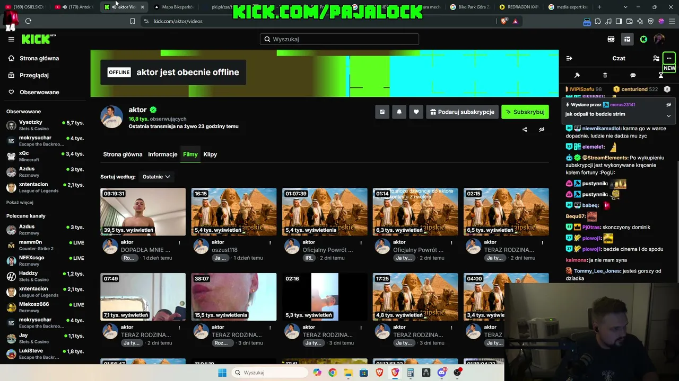Screen dimensions: 679x381
Task: Switch to the Klipy tab
Action: [210, 155]
